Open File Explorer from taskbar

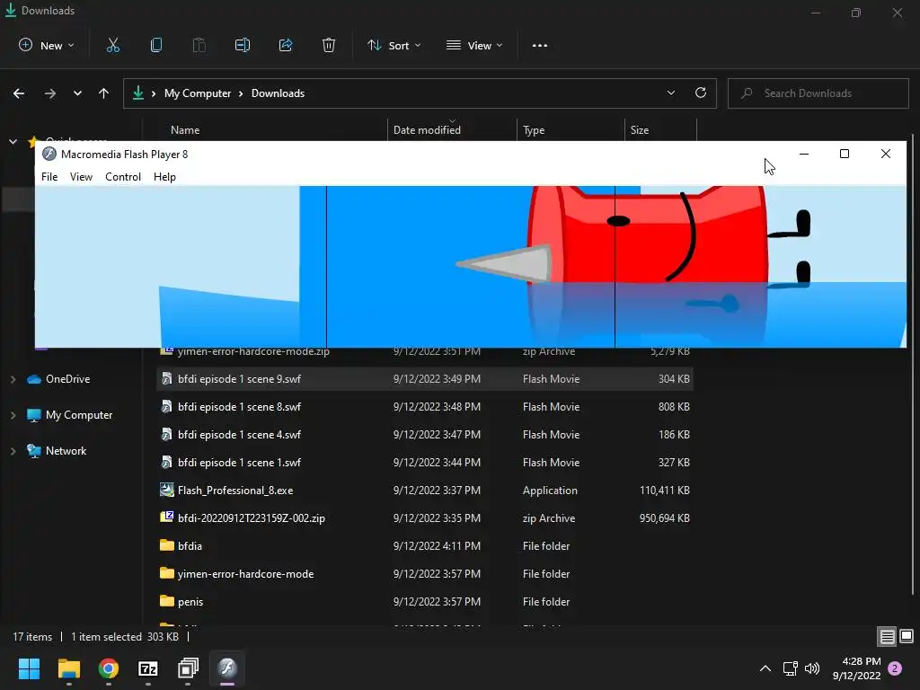point(68,668)
